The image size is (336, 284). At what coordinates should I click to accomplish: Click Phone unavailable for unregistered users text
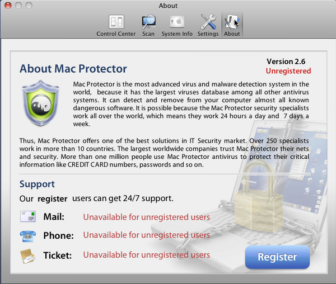pyautogui.click(x=147, y=235)
